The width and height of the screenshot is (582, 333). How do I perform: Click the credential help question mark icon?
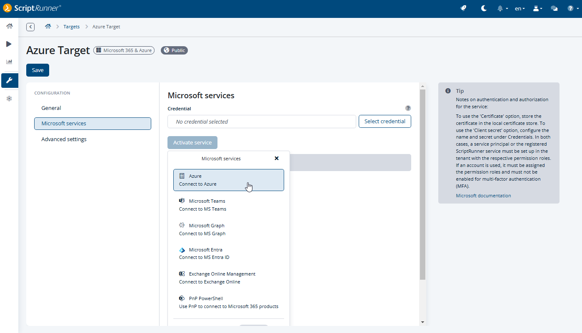[408, 108]
